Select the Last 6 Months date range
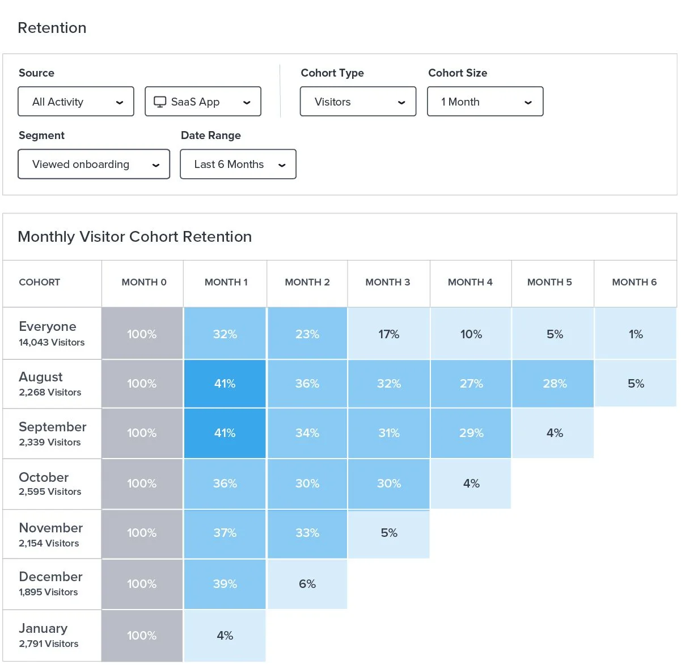681x668 pixels. (x=238, y=164)
